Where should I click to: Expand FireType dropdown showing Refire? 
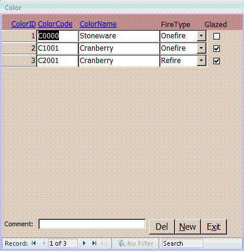[201, 61]
